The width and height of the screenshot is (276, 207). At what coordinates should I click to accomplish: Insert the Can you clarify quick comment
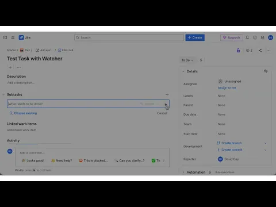point(129,160)
